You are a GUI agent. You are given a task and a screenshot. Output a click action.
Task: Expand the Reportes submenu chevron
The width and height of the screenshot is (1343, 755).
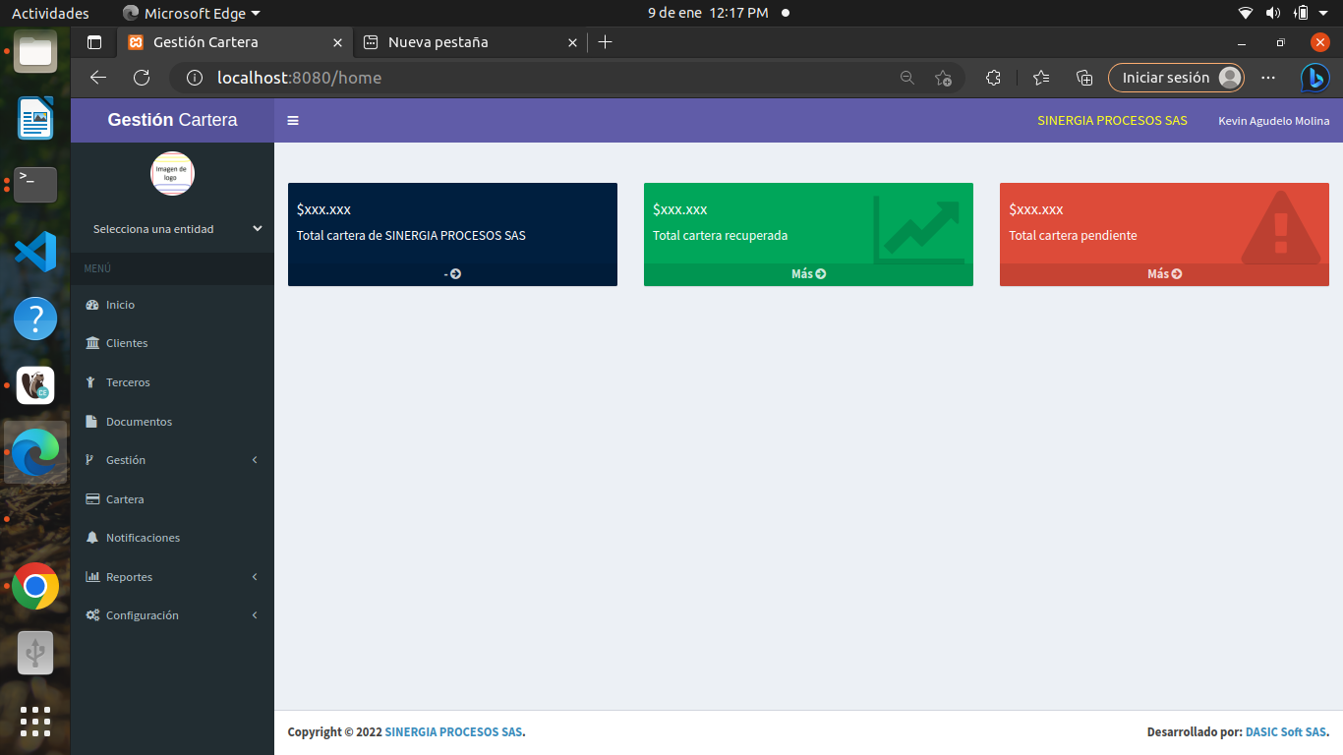point(255,577)
